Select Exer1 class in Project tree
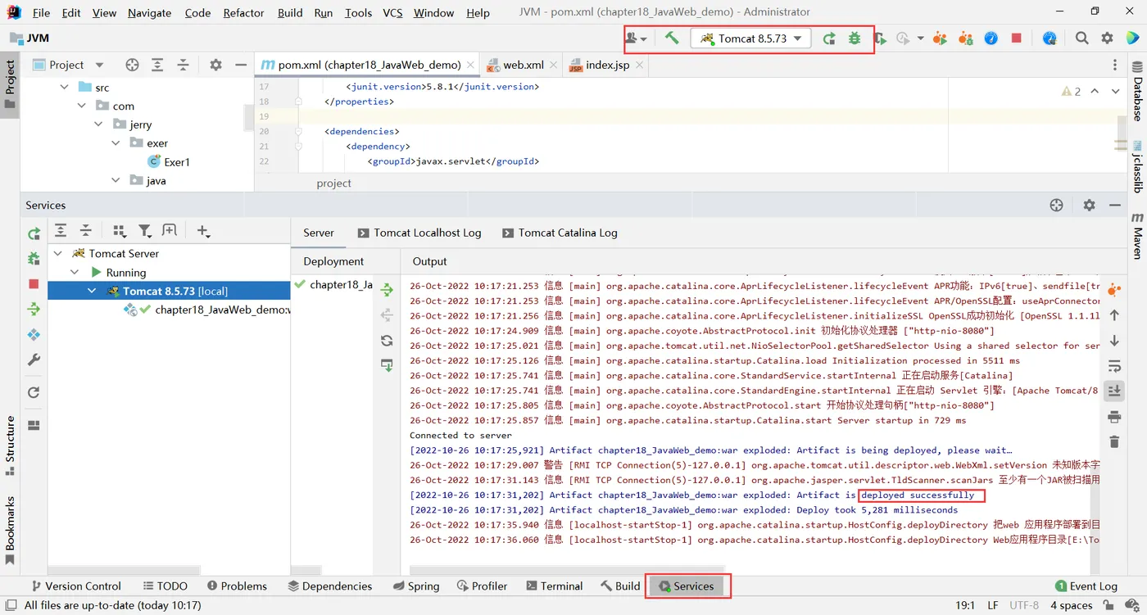1147x615 pixels. (x=169, y=162)
